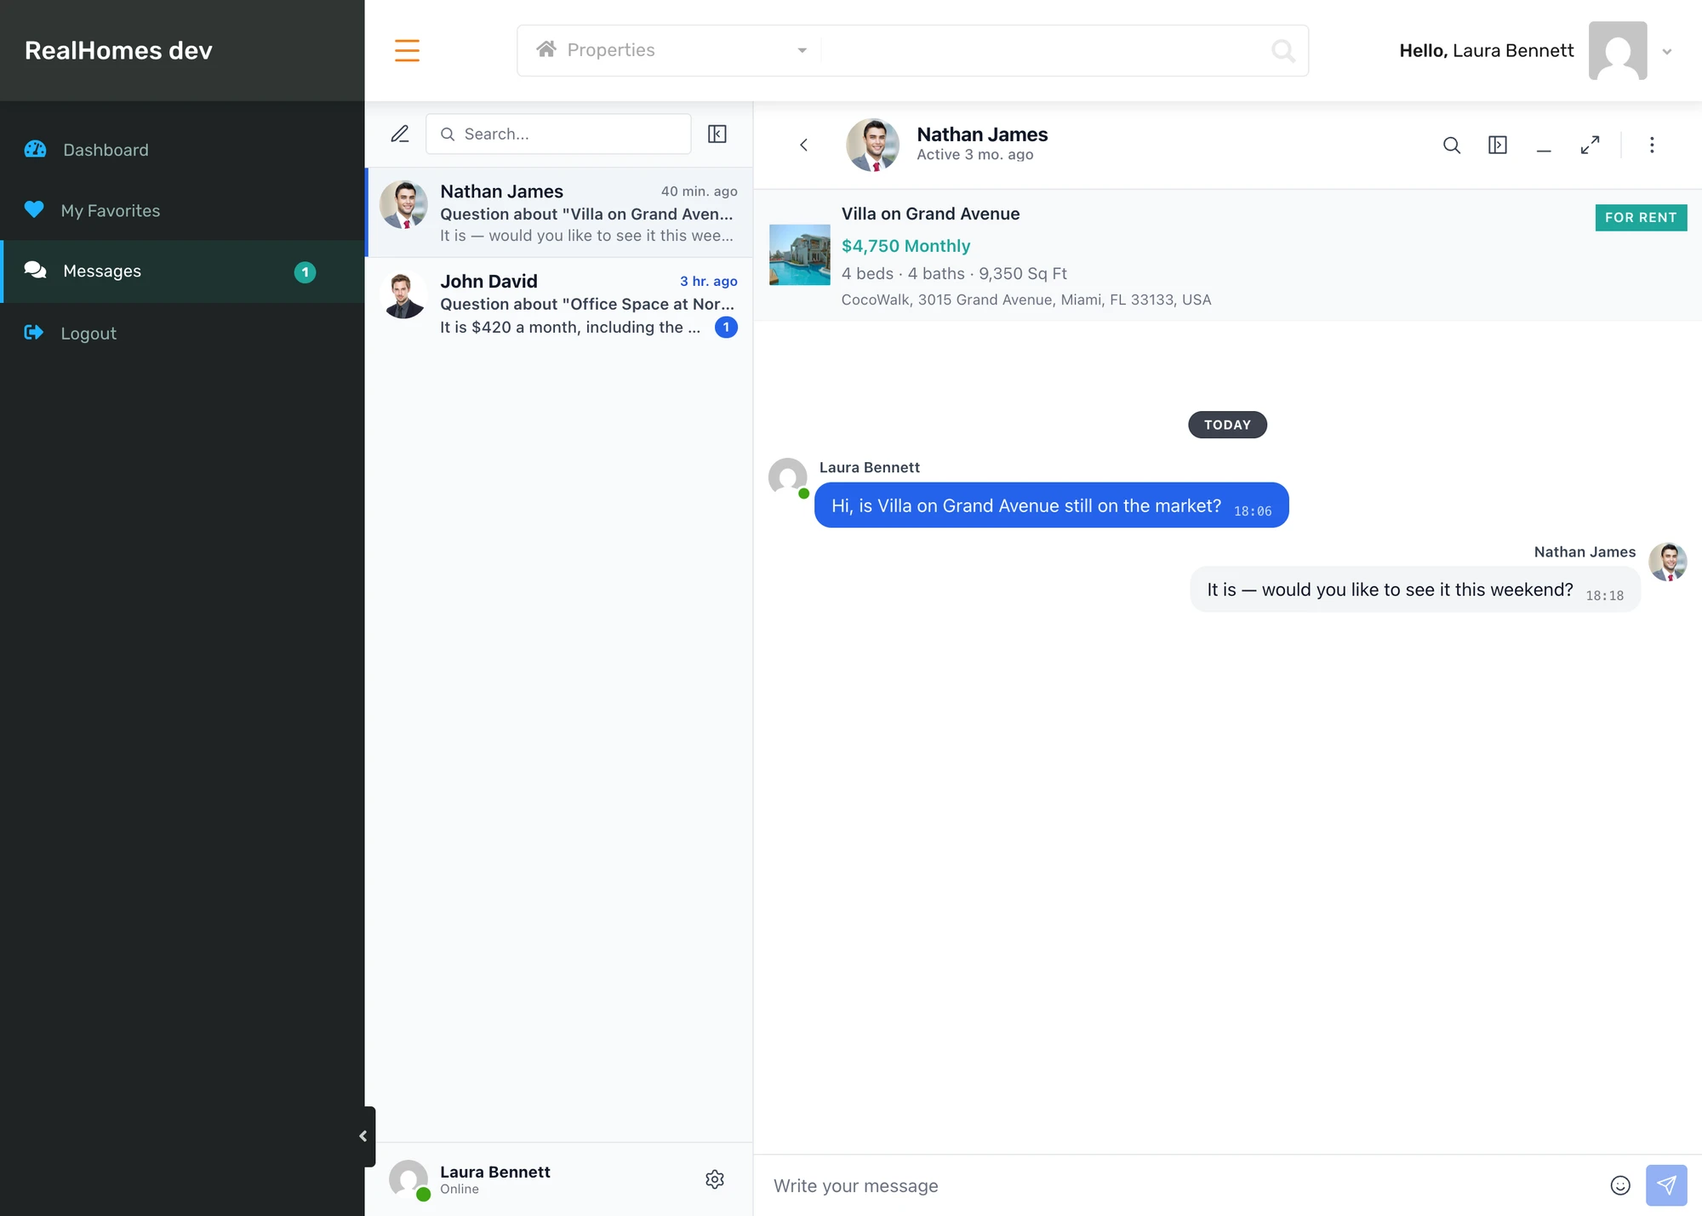This screenshot has width=1702, height=1216.
Task: Open the orange hamburger menu
Action: coord(407,50)
